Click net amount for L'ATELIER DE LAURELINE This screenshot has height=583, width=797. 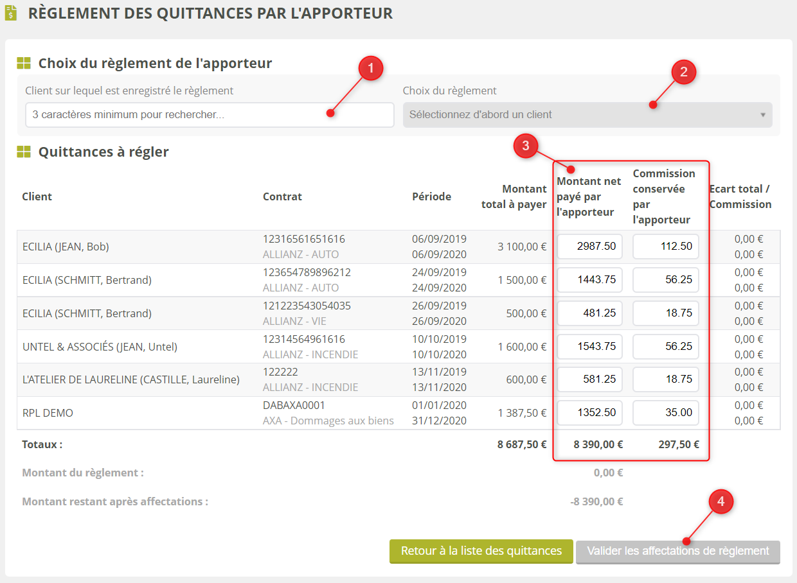tap(589, 379)
